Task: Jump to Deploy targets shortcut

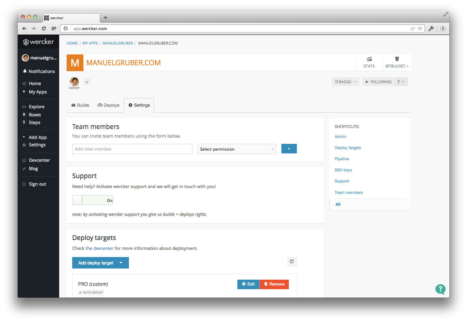Action: coord(348,148)
